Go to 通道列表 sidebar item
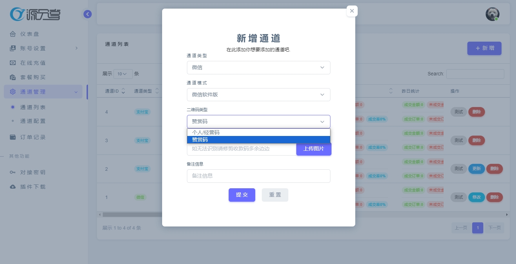The height and width of the screenshot is (264, 516). 33,107
